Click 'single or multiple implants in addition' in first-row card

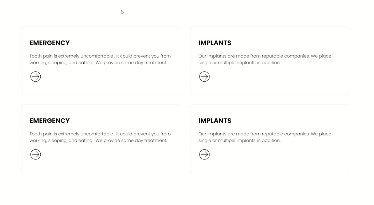239,63
